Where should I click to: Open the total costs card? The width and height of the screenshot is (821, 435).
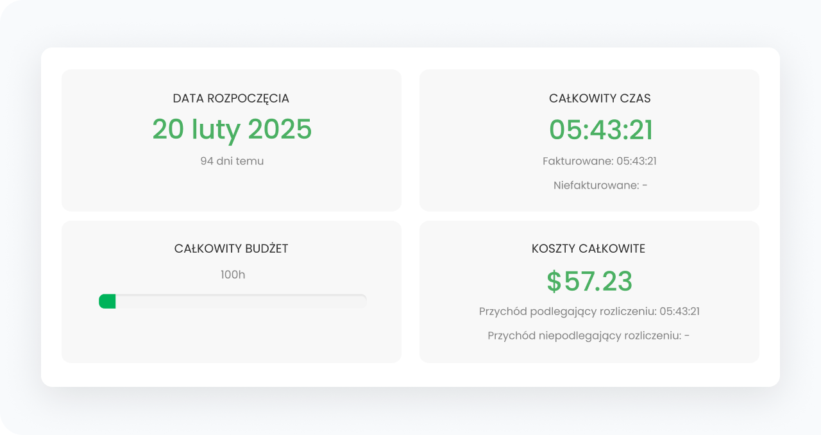coord(589,292)
